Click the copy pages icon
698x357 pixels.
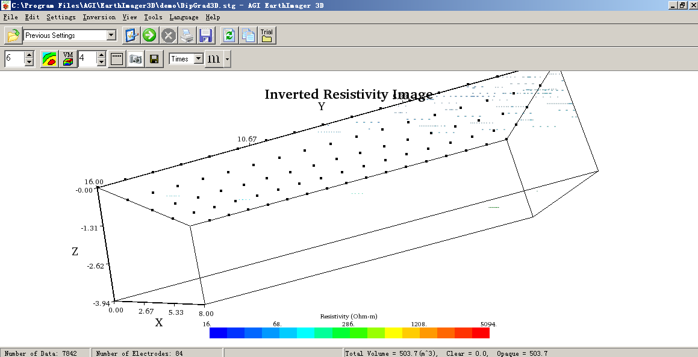(248, 35)
